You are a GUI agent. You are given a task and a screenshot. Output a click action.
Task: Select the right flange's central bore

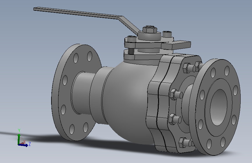click(219, 107)
